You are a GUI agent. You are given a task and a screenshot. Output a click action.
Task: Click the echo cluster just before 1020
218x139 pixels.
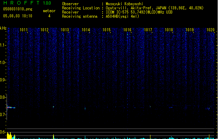[x=208, y=108]
